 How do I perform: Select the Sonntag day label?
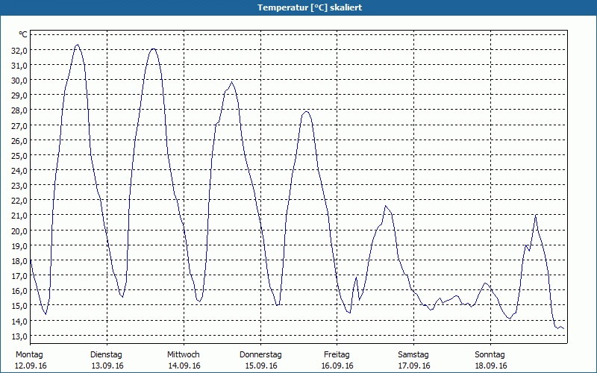tap(490, 355)
